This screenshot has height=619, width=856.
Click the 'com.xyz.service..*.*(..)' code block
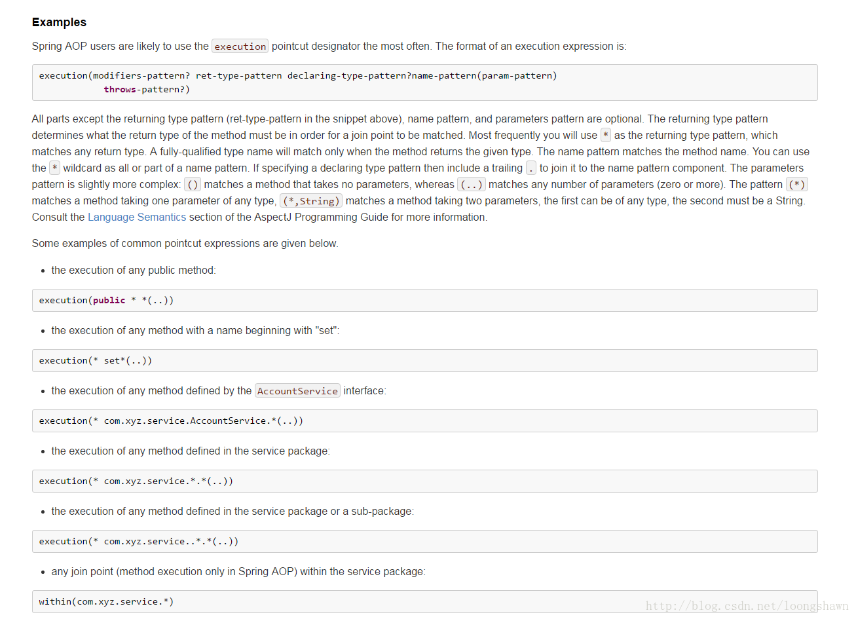424,541
